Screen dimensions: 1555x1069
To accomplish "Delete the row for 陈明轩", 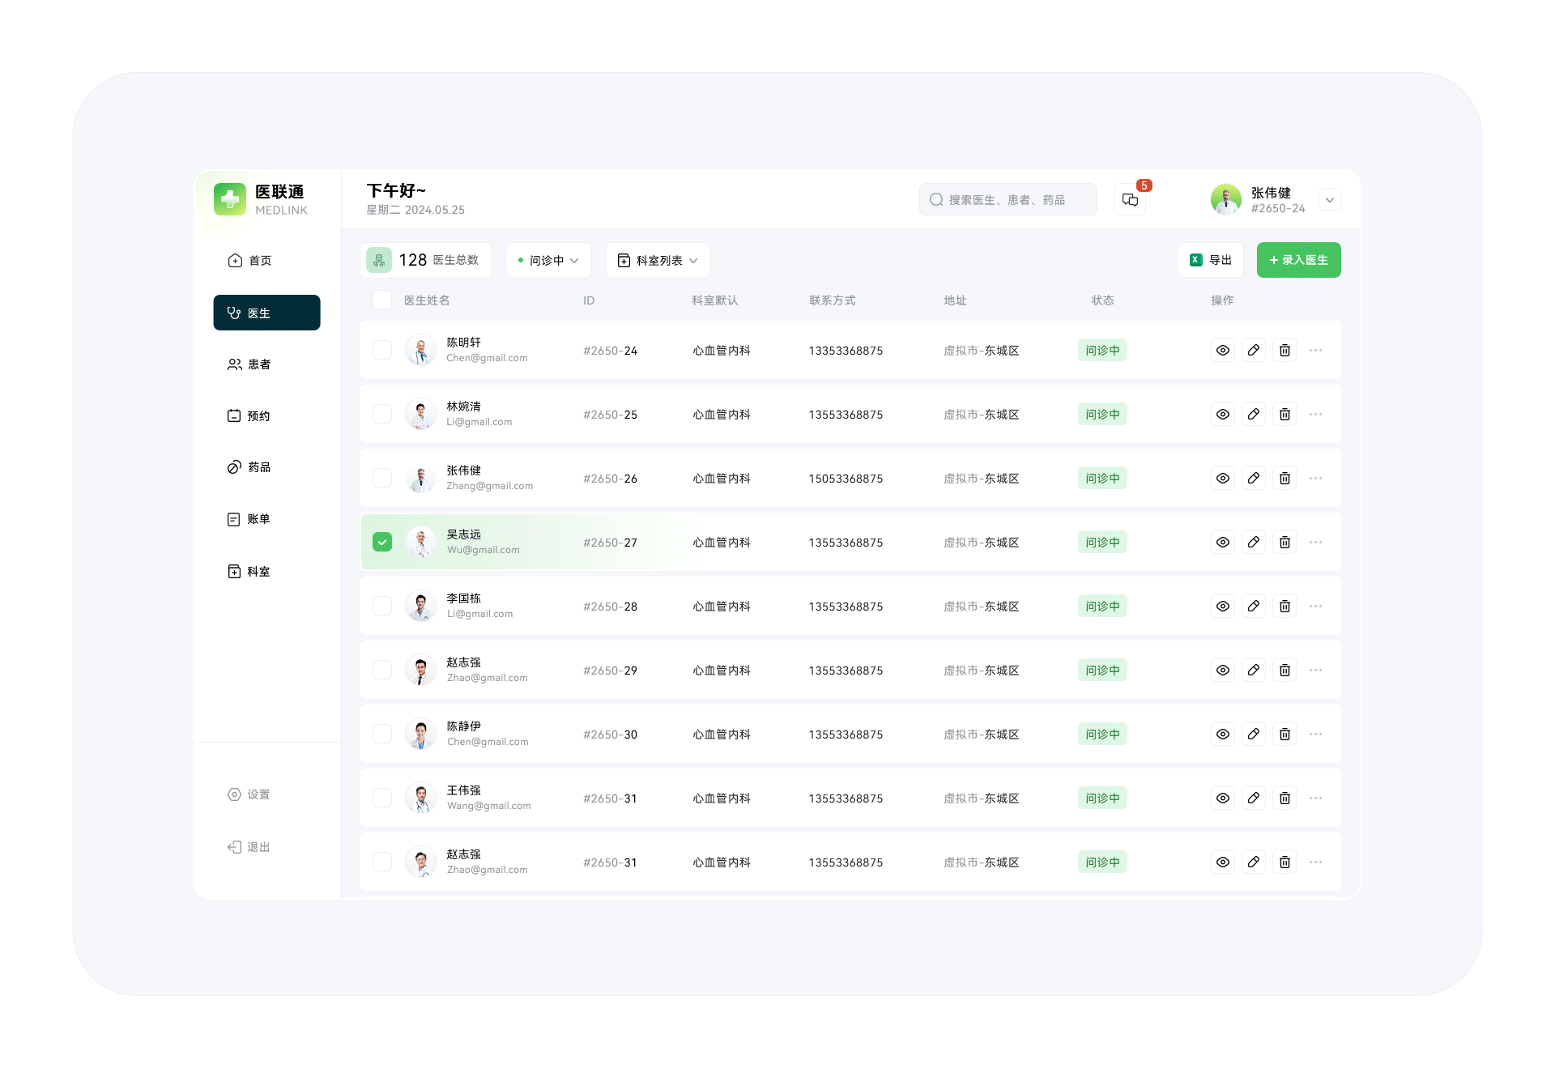I will (1284, 351).
